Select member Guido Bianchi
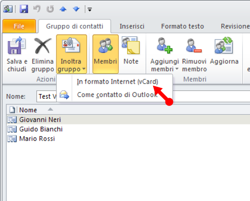Viewport: 250px width, 201px height. (129, 129)
